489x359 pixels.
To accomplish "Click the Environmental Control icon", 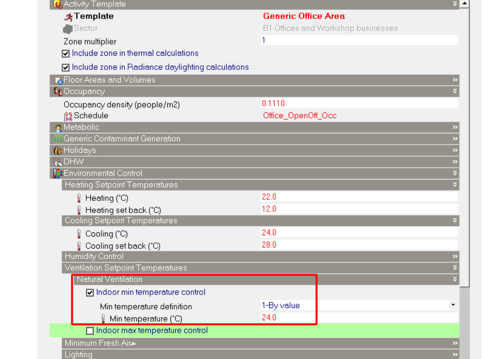I will click(58, 173).
